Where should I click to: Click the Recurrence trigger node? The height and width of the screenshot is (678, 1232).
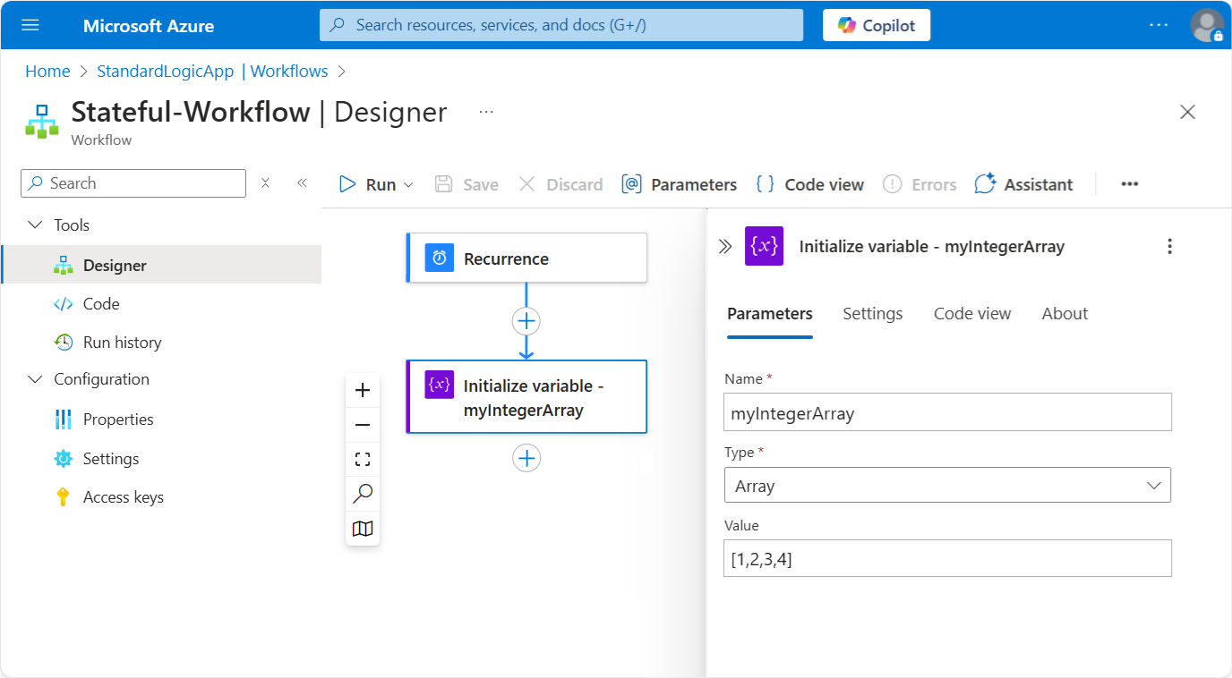[526, 258]
